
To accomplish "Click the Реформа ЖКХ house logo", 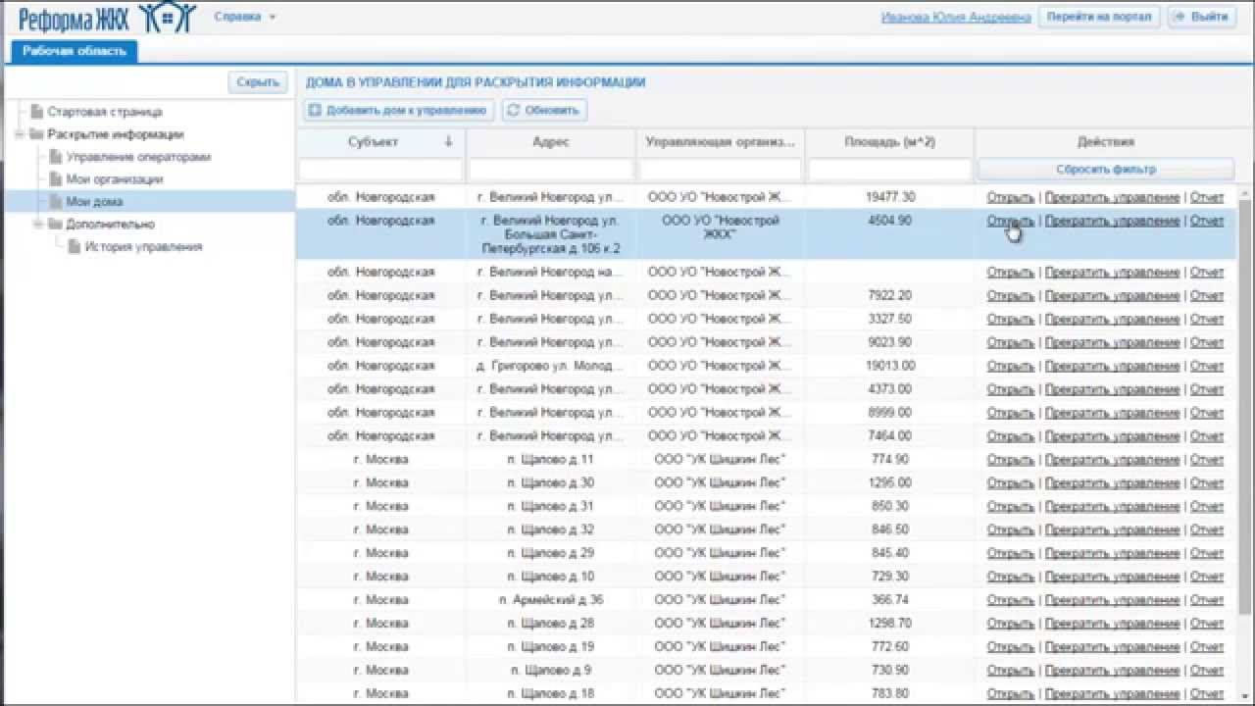I will [108, 17].
